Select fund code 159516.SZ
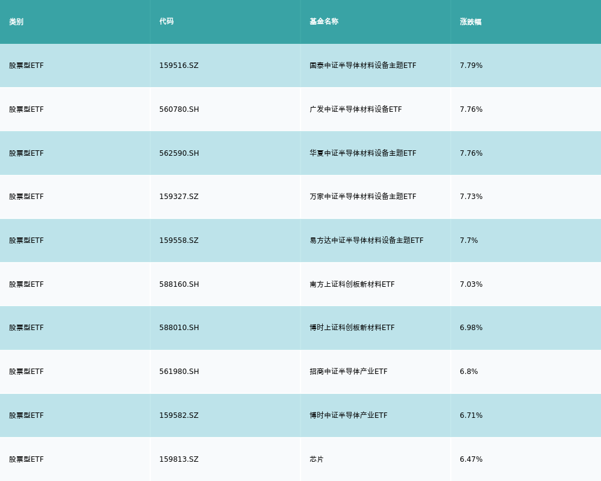This screenshot has width=601, height=481. (x=179, y=66)
